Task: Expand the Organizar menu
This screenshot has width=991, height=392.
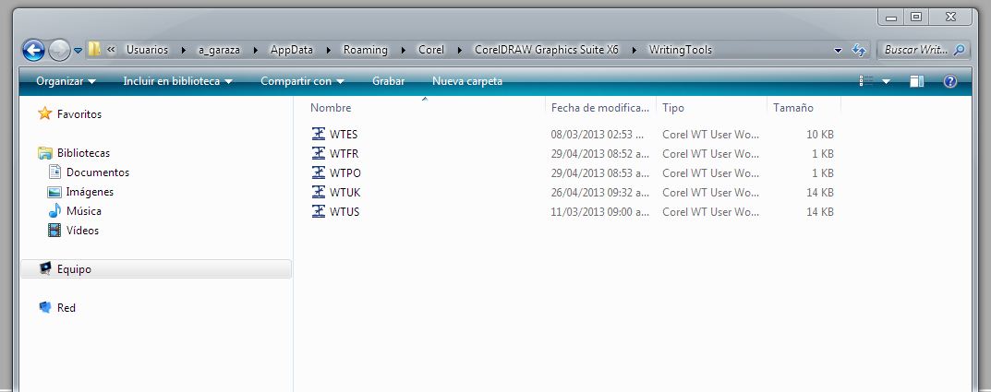Action: click(66, 81)
